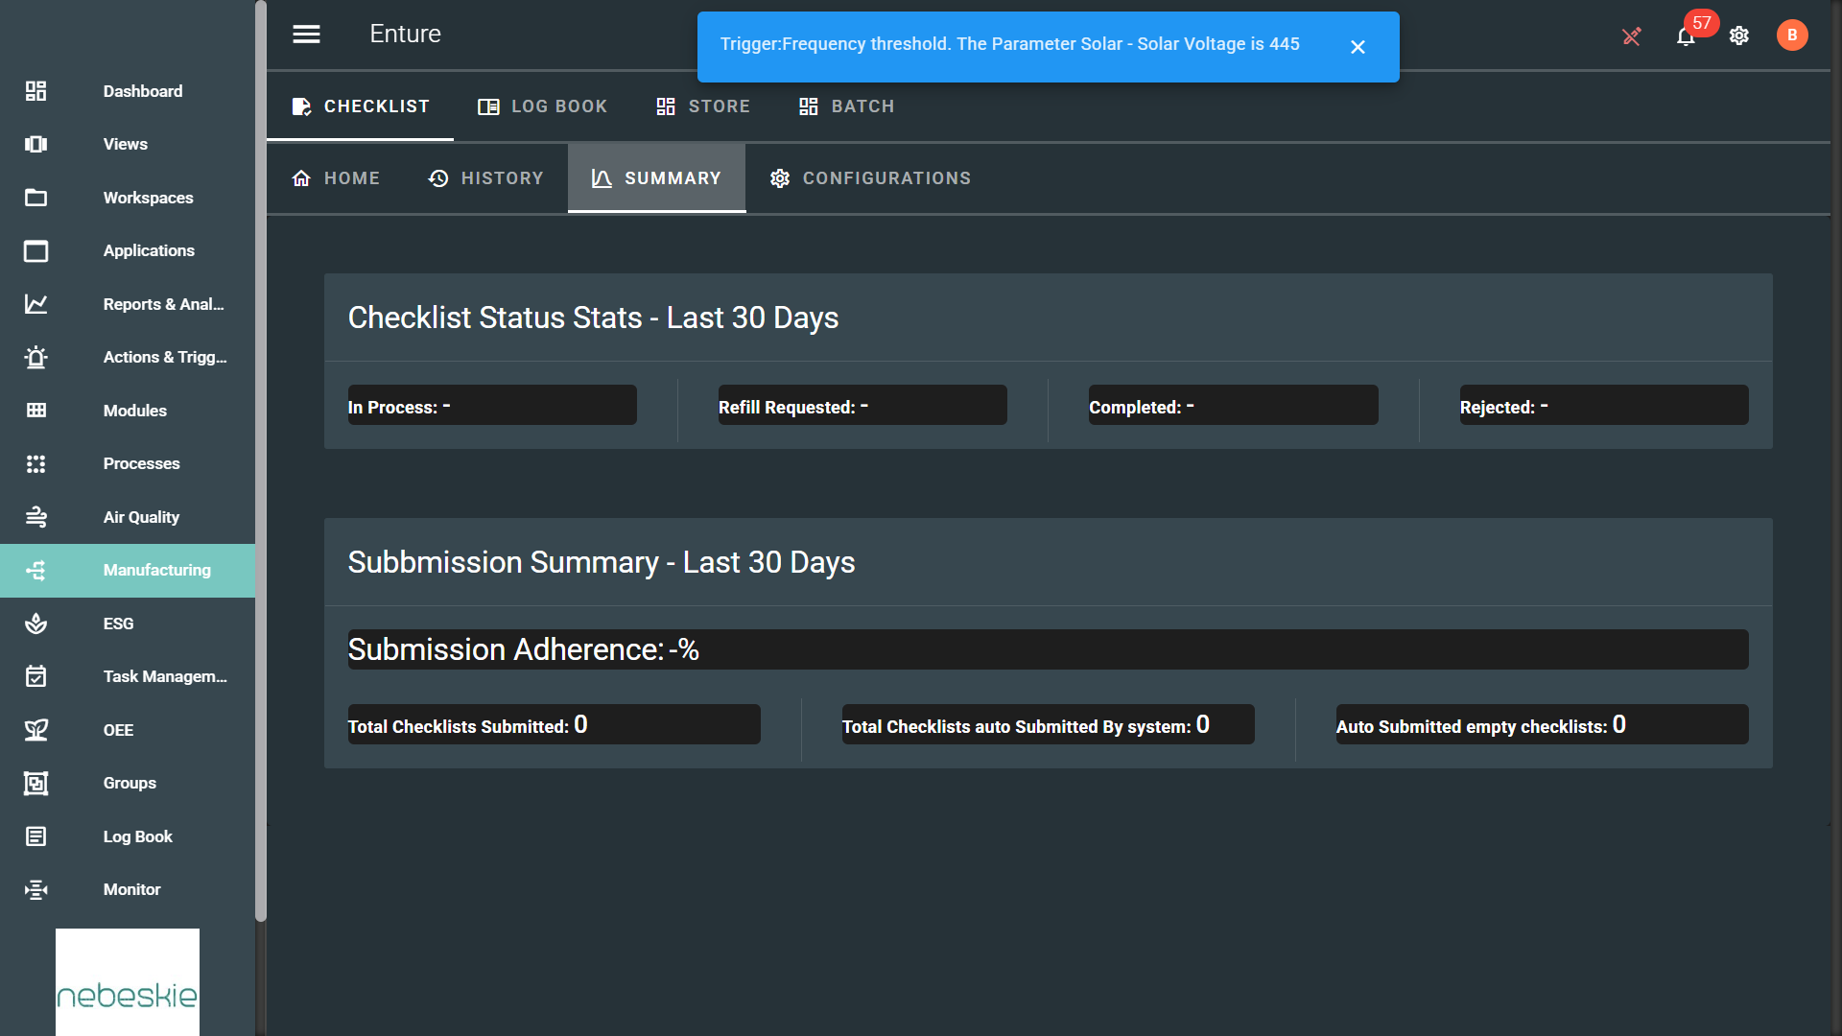
Task: Navigate to Actions & Triggers
Action: (164, 357)
